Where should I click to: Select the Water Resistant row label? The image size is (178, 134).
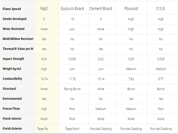14,29
